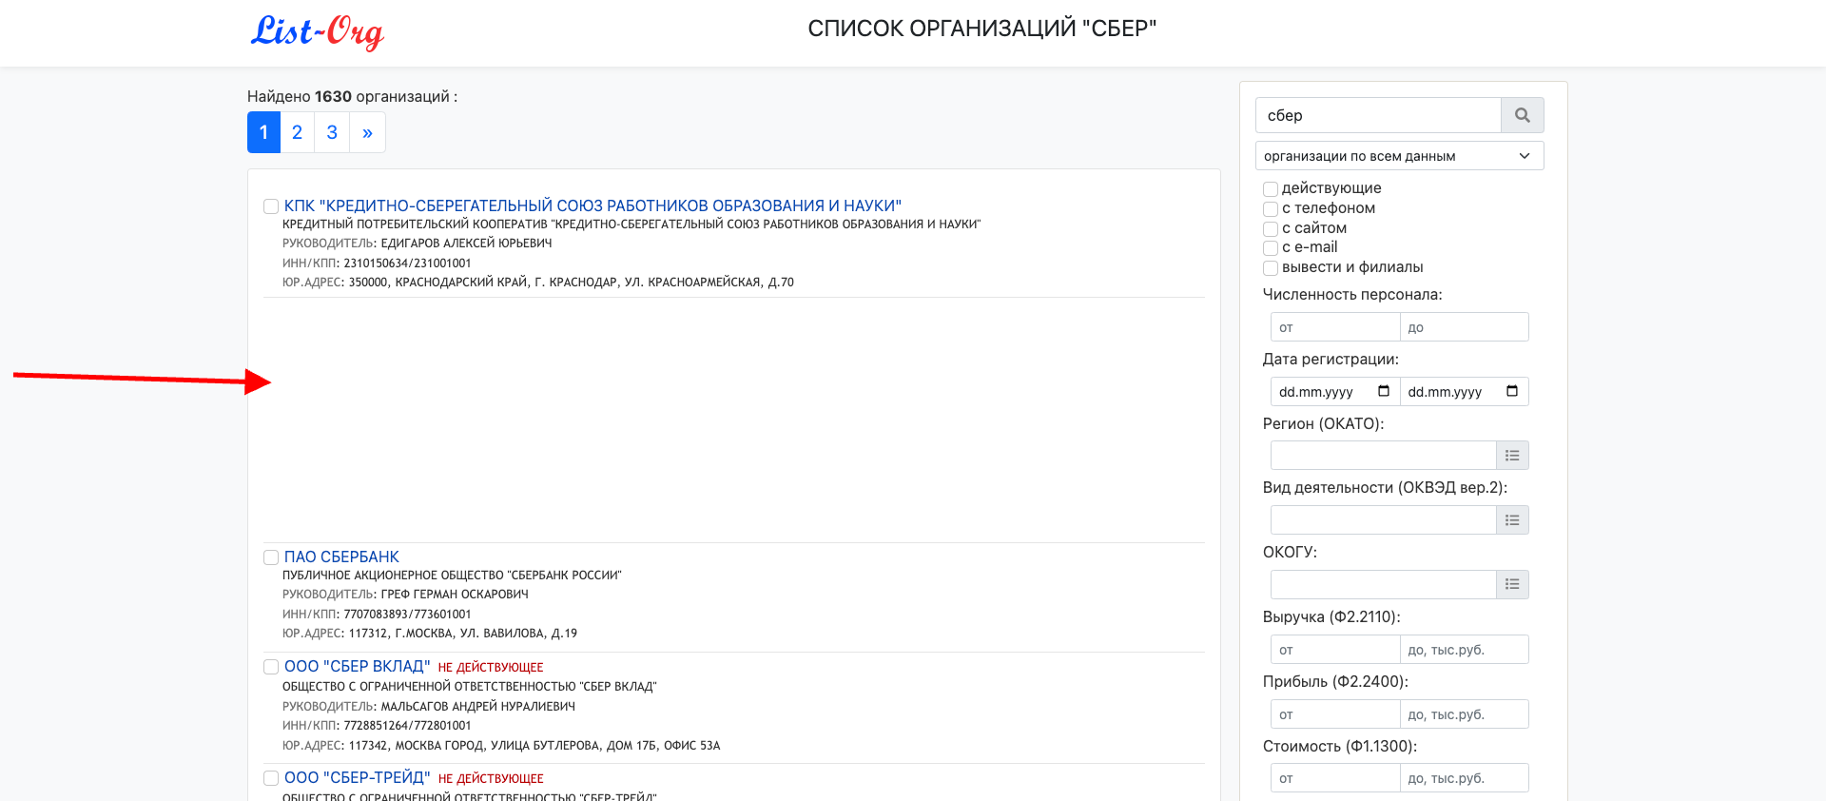Click the Регион (ОКАТО) input field
1826x801 pixels.
point(1384,456)
